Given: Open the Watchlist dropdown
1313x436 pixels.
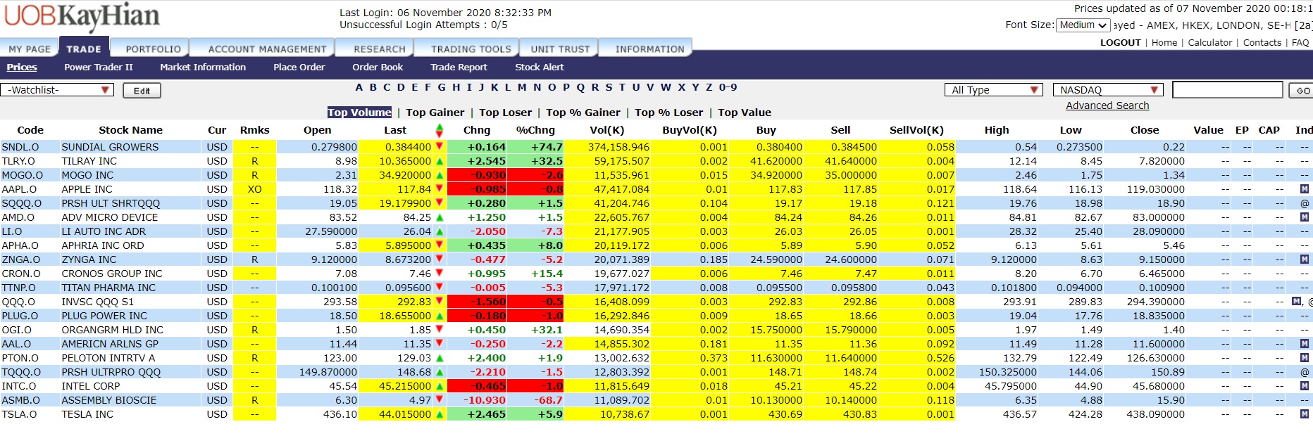Looking at the screenshot, I should pyautogui.click(x=57, y=90).
